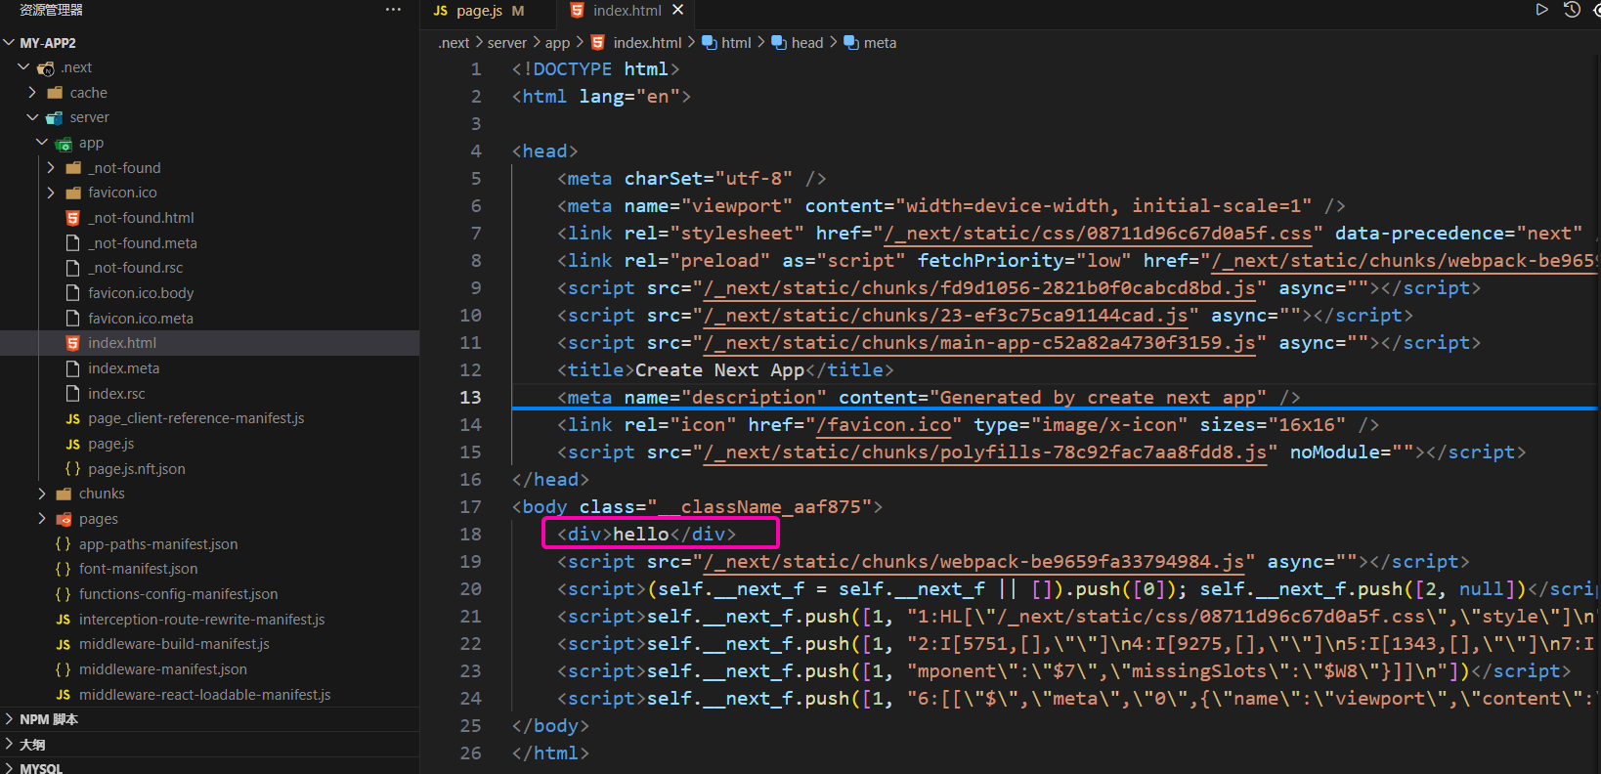Open favicon.ico.body file
This screenshot has width=1601, height=774.
pos(141,293)
